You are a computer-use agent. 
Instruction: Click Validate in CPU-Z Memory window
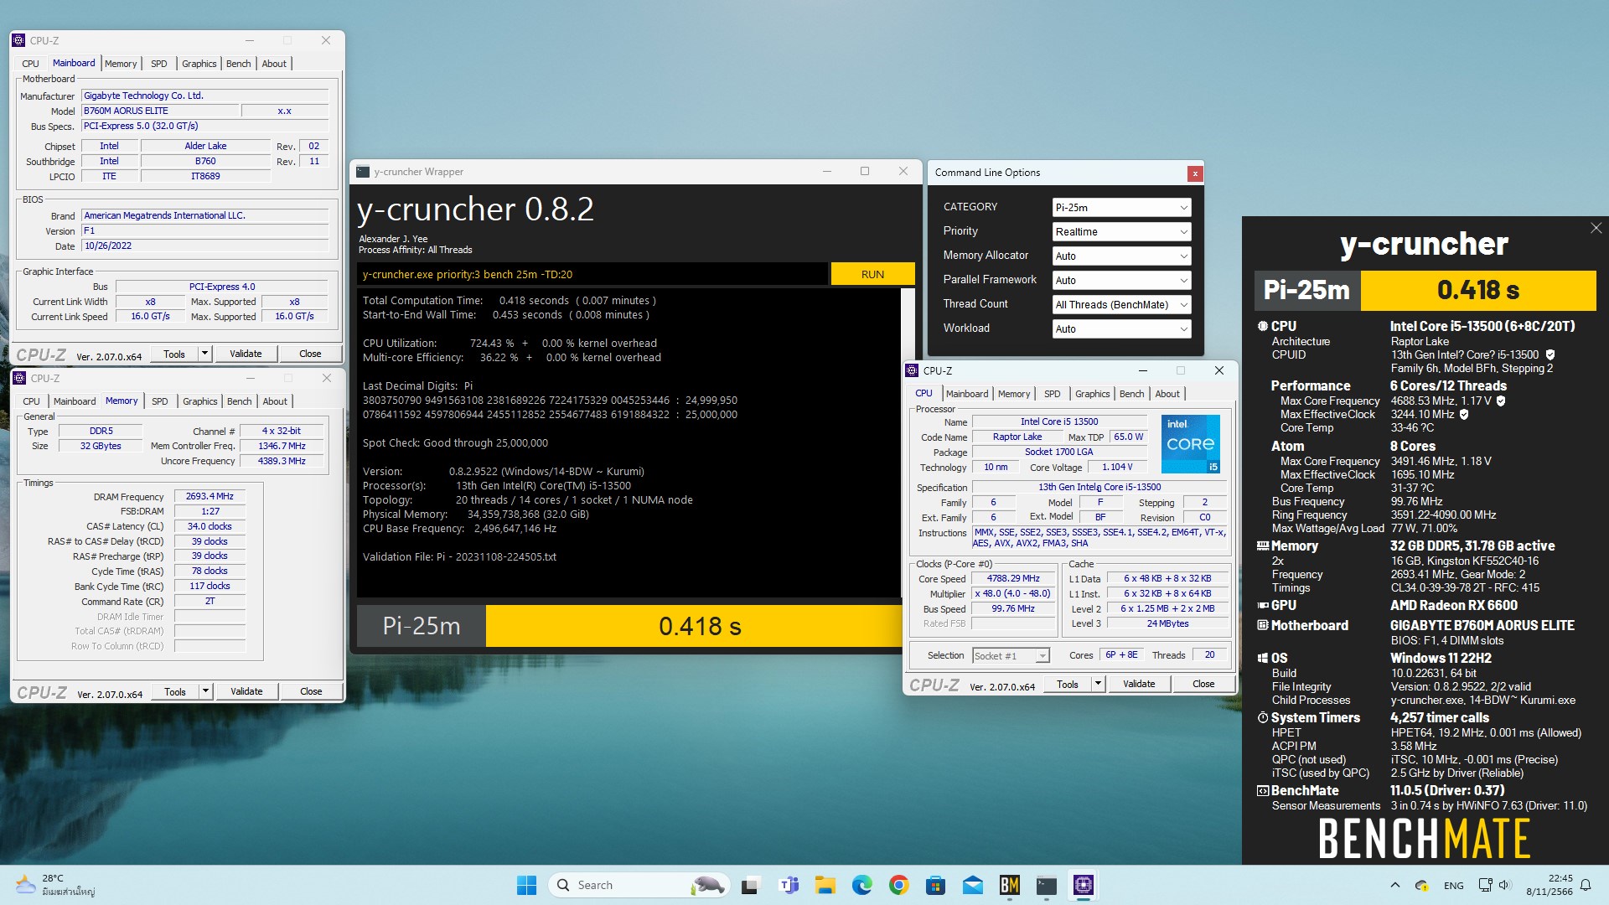[246, 691]
